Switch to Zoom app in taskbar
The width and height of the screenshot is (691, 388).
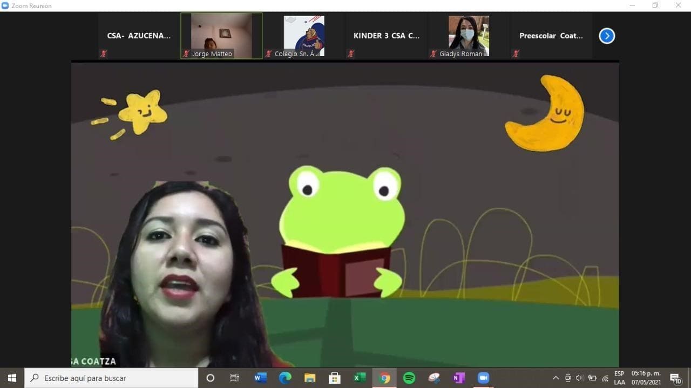pos(483,378)
